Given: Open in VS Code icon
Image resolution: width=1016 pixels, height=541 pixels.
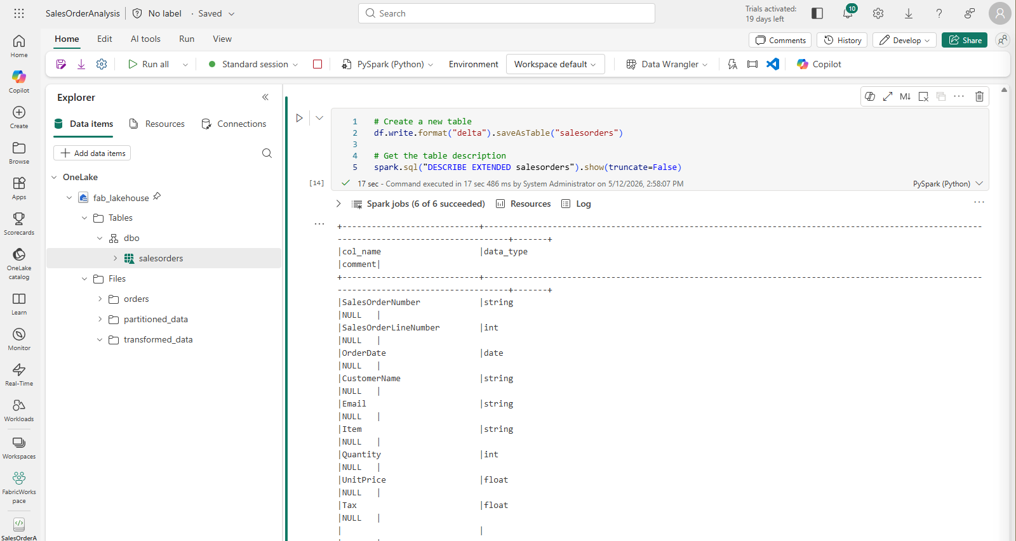Looking at the screenshot, I should coord(773,64).
